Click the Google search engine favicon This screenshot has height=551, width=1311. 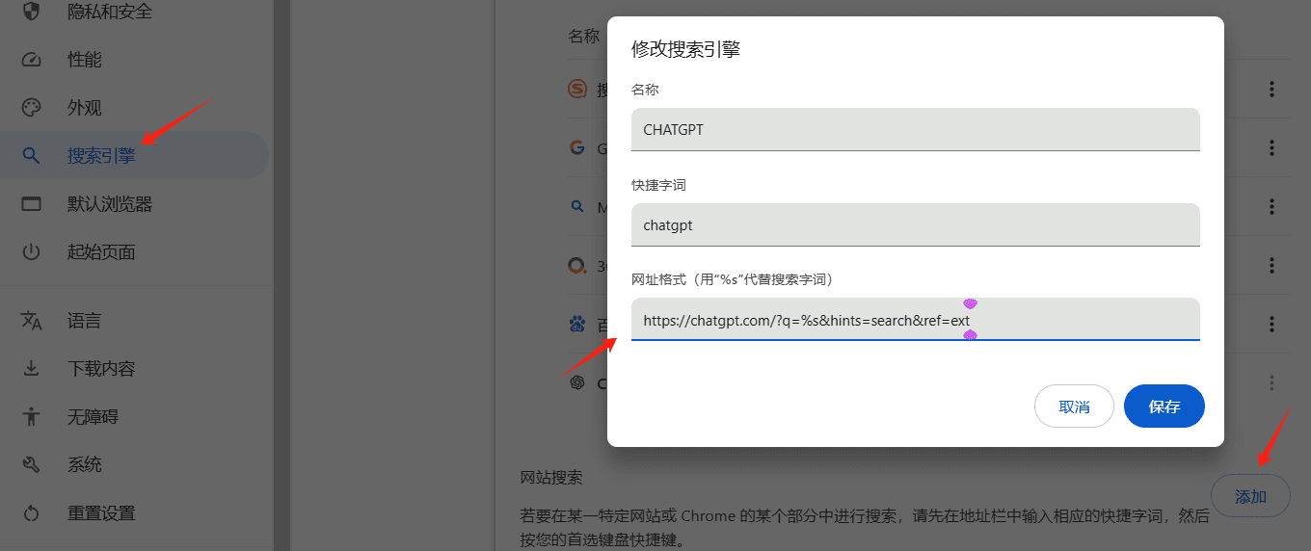coord(577,148)
